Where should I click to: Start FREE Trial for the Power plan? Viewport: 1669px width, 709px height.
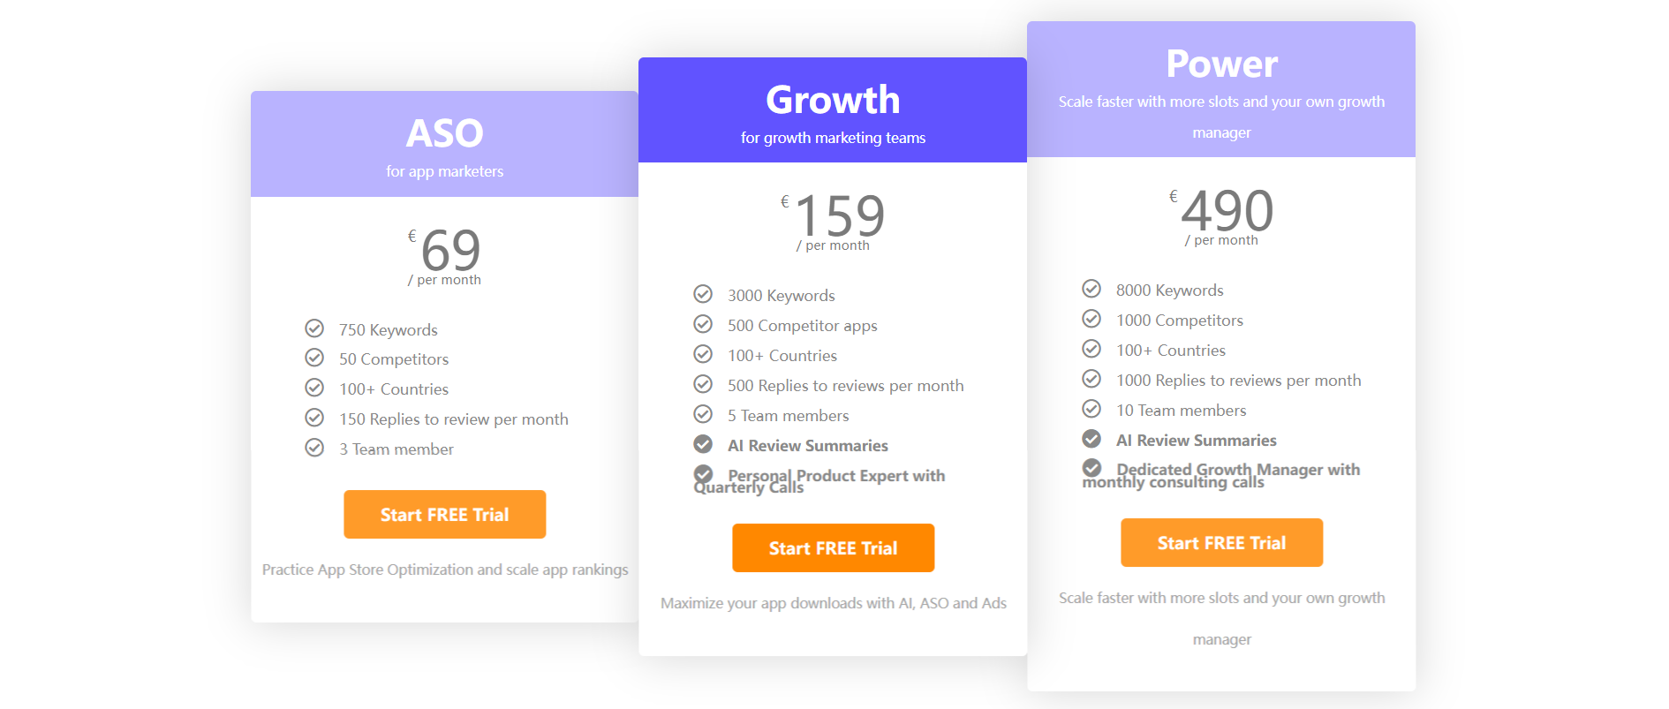click(x=1222, y=543)
